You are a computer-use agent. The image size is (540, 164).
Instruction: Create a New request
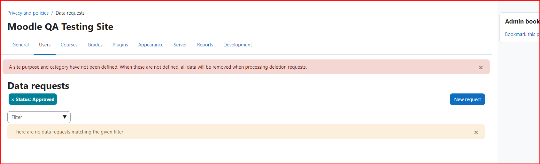tap(467, 99)
